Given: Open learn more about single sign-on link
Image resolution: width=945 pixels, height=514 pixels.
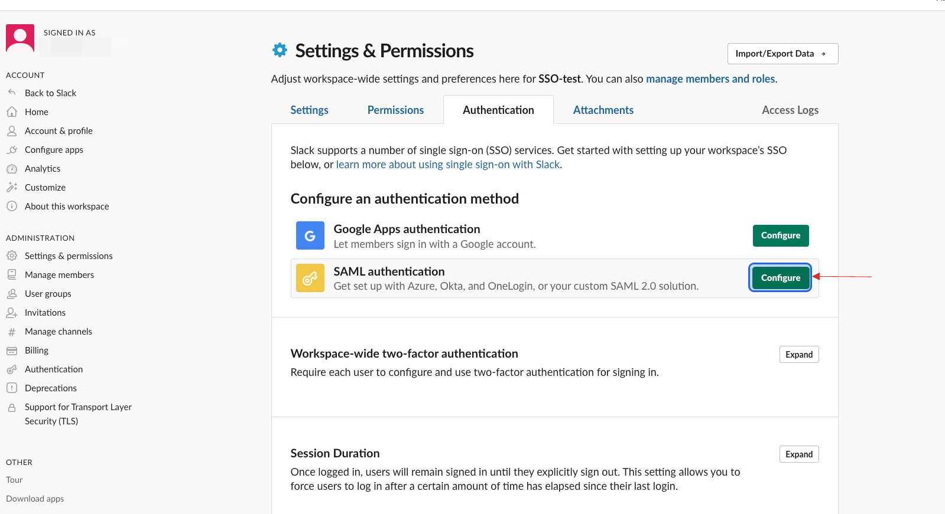Looking at the screenshot, I should point(448,165).
